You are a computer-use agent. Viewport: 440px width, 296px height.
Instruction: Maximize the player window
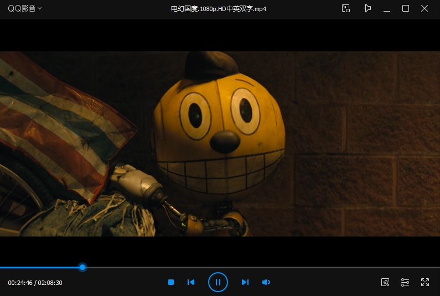point(406,8)
